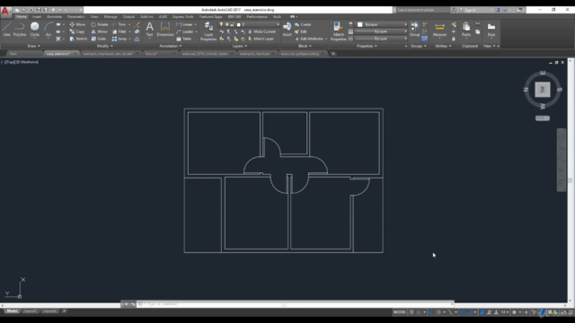This screenshot has width=575, height=323.
Task: Open the layer selection dropdown
Action: [x=250, y=24]
